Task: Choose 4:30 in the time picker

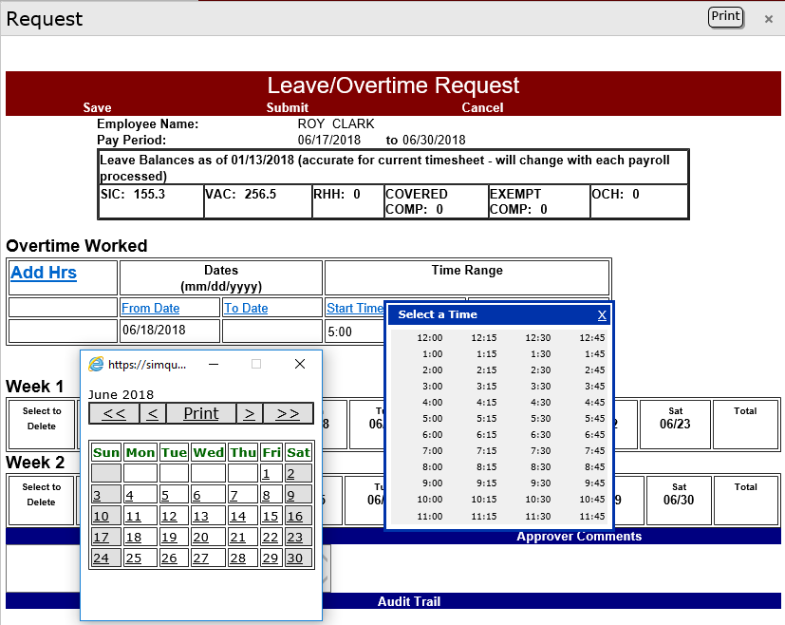Action: [541, 402]
